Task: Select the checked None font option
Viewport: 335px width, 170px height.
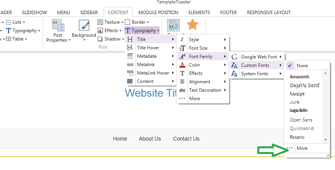Action: tap(302, 66)
